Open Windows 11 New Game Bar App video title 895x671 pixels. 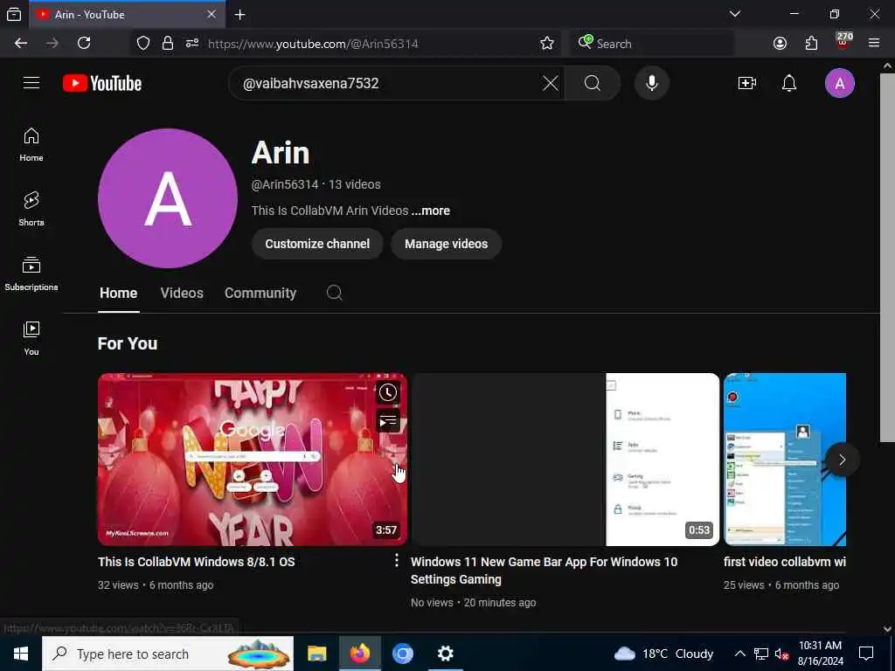544,570
